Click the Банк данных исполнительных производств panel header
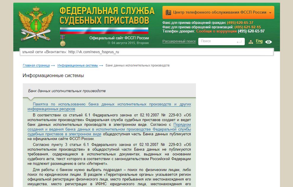Screen dimensions: 293x187 click(109, 90)
